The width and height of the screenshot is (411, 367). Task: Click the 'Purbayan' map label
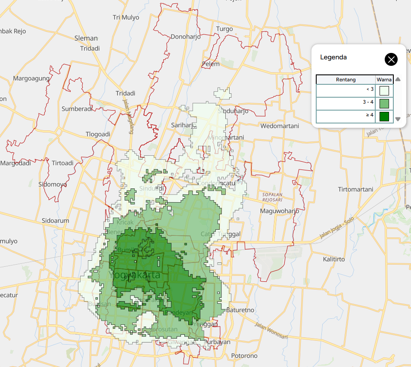pyautogui.click(x=217, y=342)
